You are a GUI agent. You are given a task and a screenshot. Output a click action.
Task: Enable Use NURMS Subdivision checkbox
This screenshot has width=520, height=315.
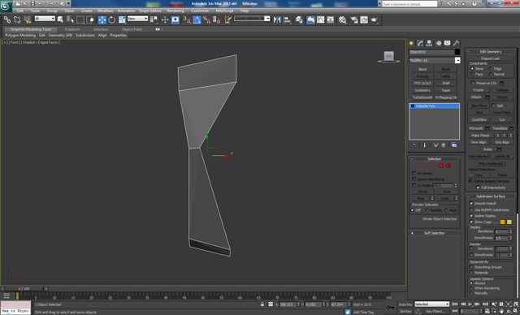point(471,209)
